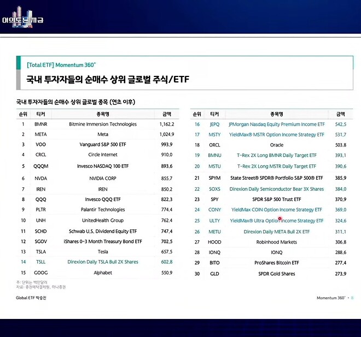Click the VOO ticker cell

[x=41, y=144]
